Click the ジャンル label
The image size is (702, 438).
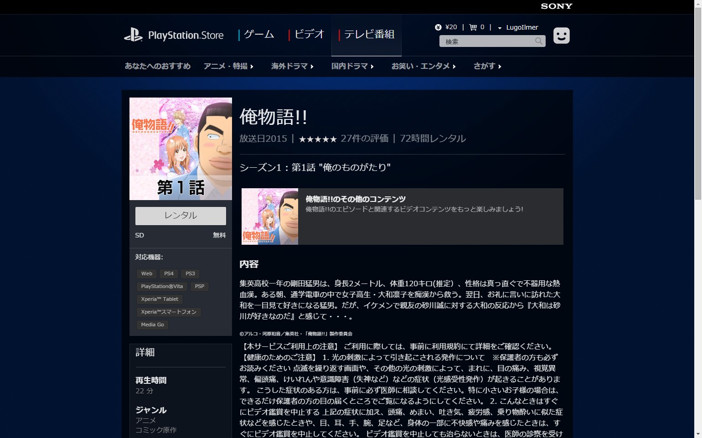(x=151, y=410)
